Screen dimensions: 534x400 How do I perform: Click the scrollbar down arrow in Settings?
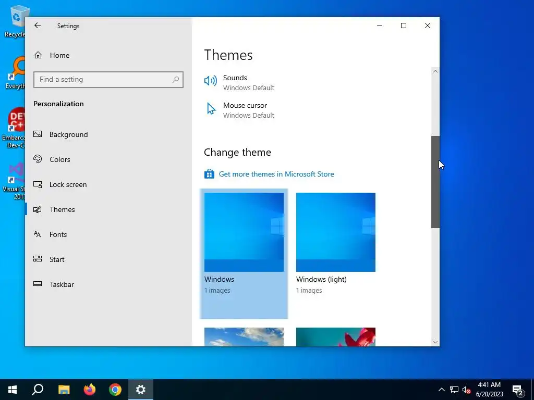435,342
